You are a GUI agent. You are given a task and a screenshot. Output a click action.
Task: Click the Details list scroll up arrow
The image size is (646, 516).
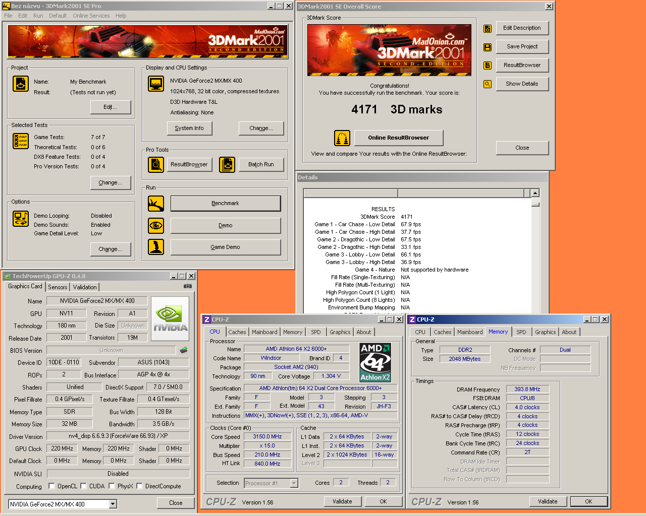pyautogui.click(x=535, y=193)
